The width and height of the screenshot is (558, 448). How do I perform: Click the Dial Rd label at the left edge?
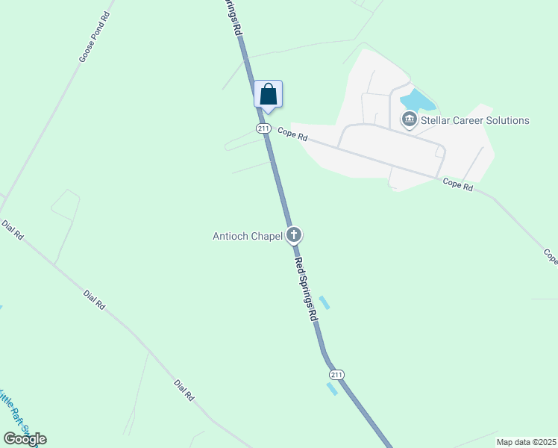click(x=13, y=230)
